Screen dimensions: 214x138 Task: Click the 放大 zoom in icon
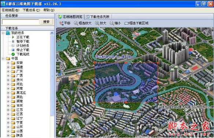(x=97, y=23)
